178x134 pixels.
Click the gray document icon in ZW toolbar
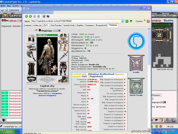[44, 16]
